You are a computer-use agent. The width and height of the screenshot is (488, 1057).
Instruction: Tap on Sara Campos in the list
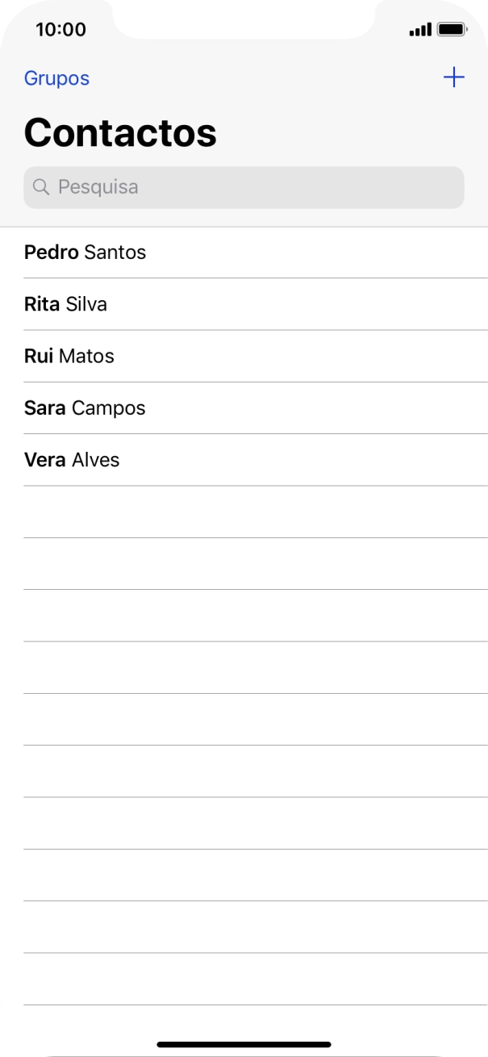84,408
